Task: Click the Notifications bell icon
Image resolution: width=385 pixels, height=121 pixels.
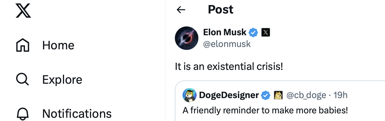Action: point(23,114)
